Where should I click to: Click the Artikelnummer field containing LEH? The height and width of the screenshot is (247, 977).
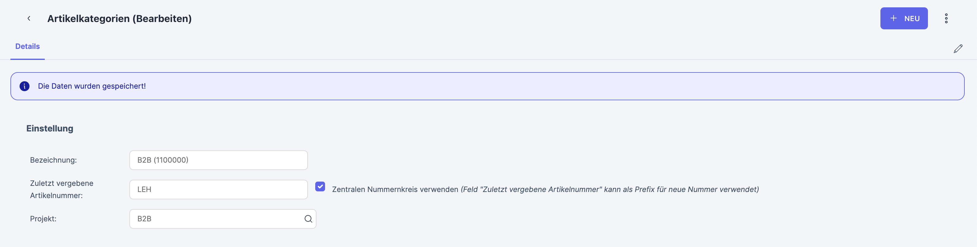pyautogui.click(x=218, y=190)
